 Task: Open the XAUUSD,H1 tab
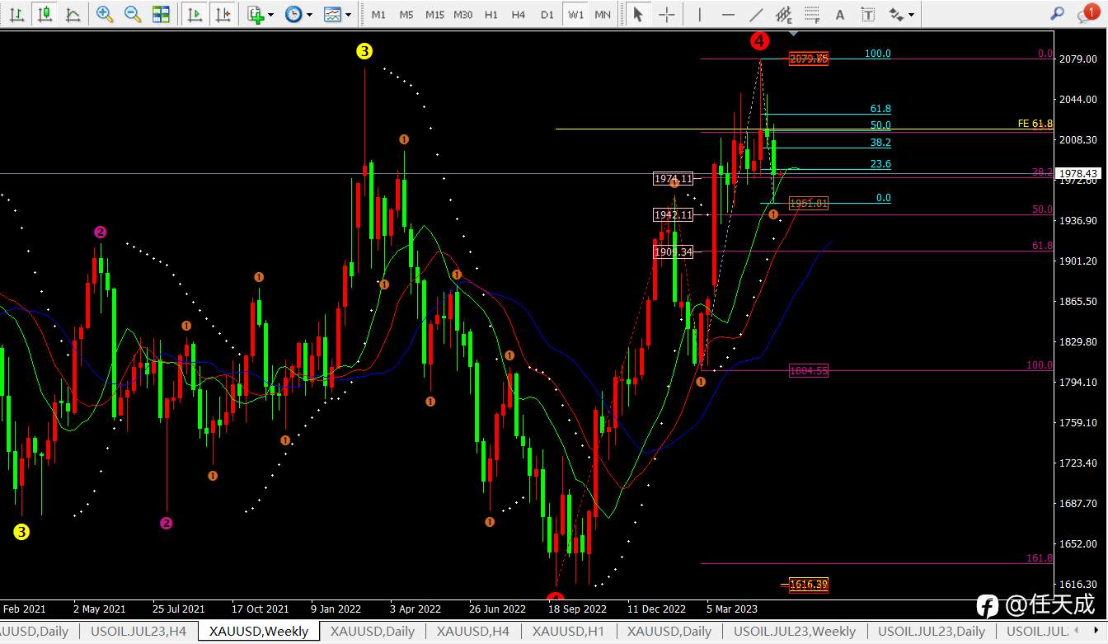568,632
